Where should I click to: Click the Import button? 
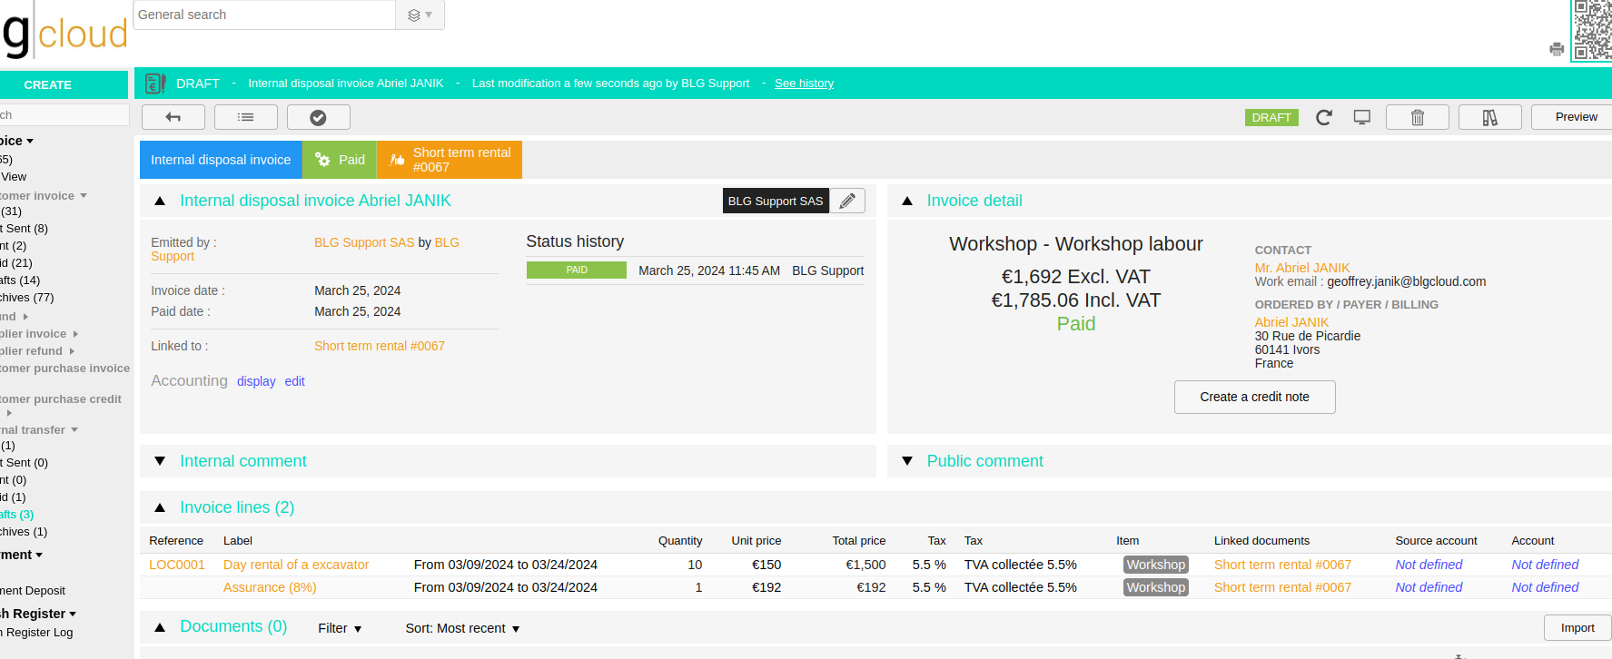pos(1577,628)
